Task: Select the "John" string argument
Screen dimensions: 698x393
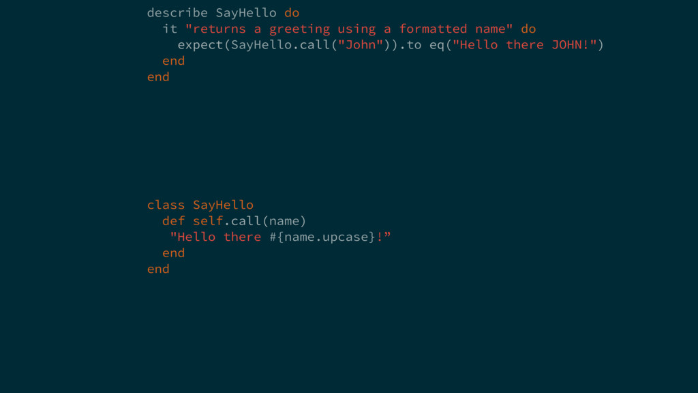Action: pyautogui.click(x=361, y=45)
